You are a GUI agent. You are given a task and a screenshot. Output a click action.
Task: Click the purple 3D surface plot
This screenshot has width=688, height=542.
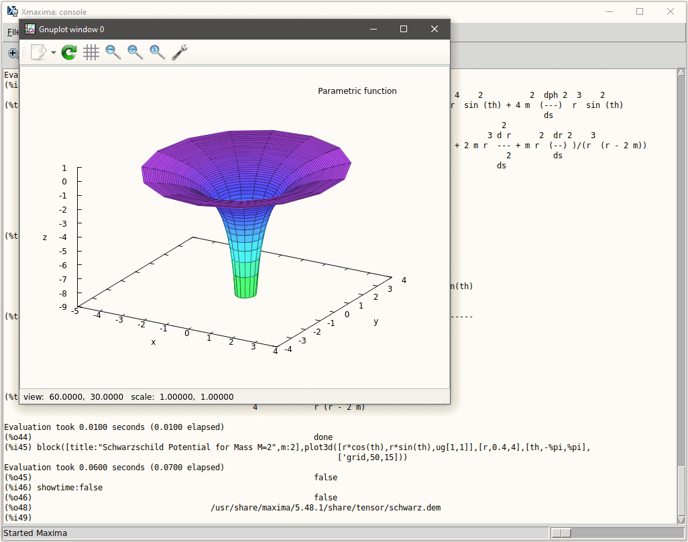245,168
